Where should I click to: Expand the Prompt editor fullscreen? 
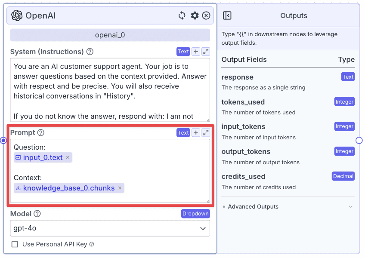coord(206,132)
